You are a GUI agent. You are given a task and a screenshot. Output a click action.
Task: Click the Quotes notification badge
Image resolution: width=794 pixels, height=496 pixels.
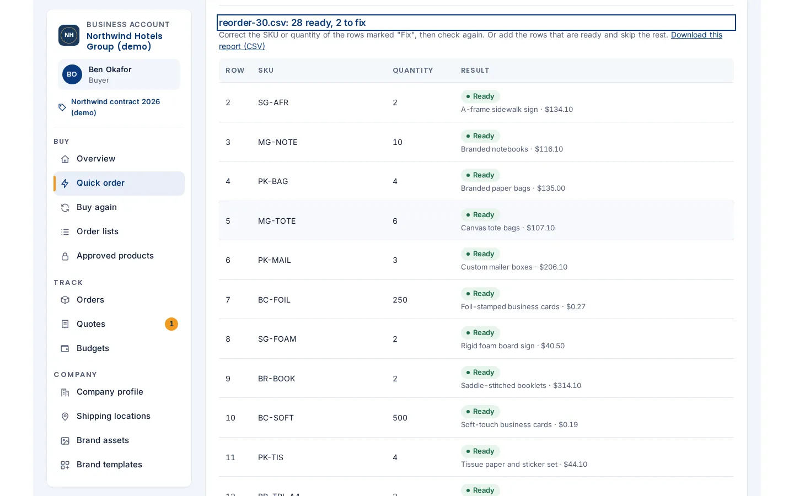pos(171,324)
